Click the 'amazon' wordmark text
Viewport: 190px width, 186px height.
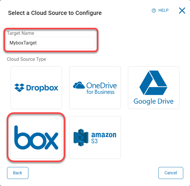click(104, 135)
